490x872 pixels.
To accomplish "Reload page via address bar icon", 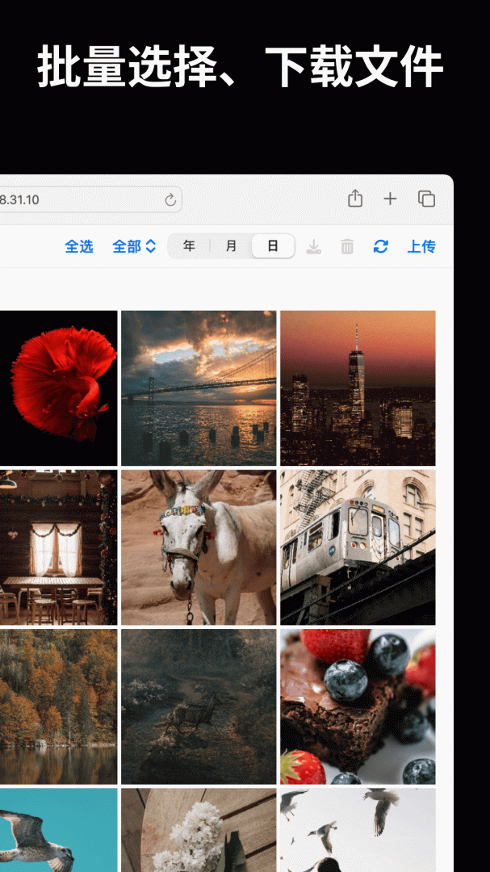I will point(170,200).
